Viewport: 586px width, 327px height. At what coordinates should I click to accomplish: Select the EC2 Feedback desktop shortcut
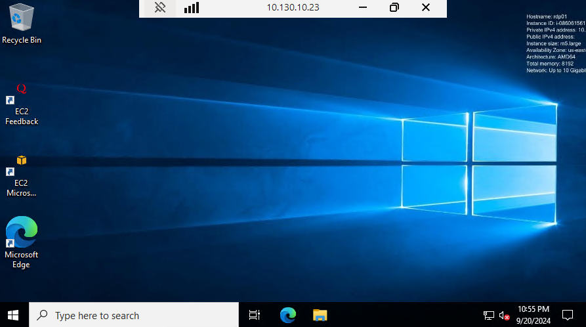pos(21,104)
